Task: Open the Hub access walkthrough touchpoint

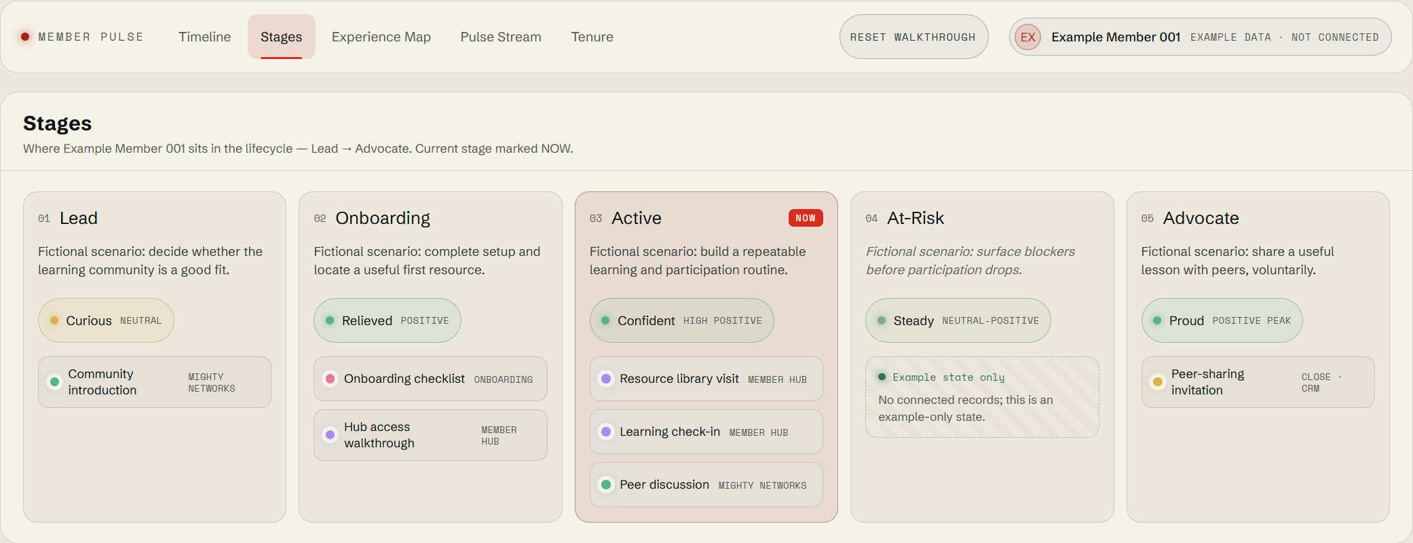Action: click(x=430, y=435)
